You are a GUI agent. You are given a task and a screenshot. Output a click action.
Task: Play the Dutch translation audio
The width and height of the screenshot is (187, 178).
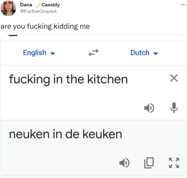(x=124, y=163)
